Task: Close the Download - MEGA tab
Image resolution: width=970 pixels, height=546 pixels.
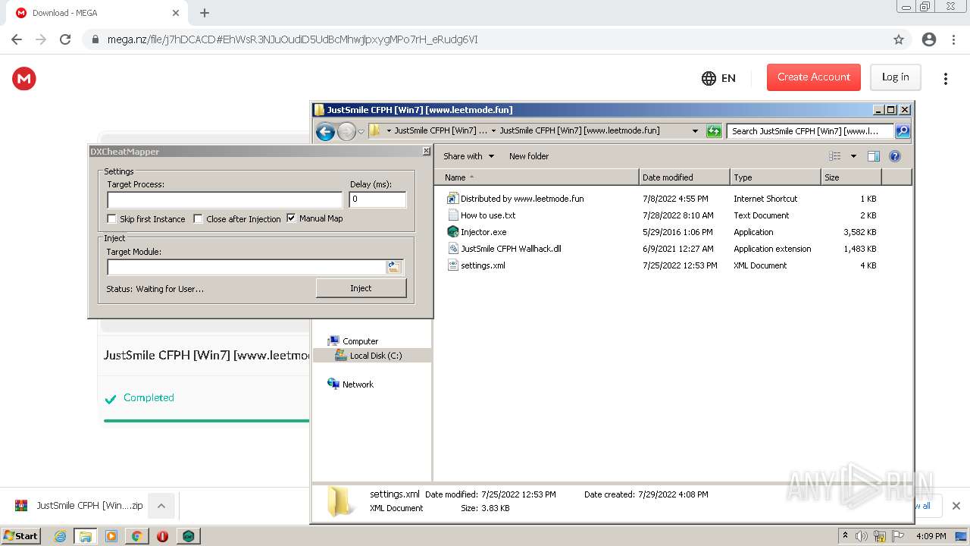Action: pyautogui.click(x=176, y=13)
